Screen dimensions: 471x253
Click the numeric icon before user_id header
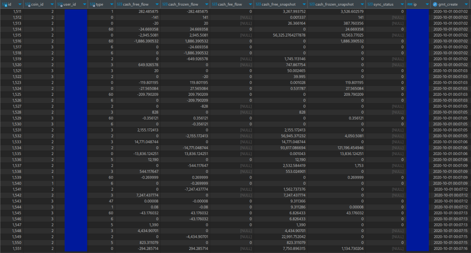coord(60,4)
